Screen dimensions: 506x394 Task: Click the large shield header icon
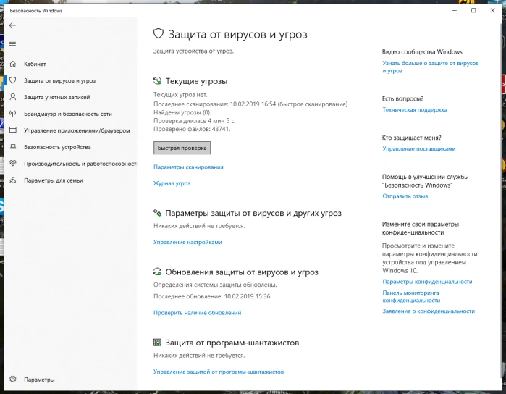[x=159, y=33]
